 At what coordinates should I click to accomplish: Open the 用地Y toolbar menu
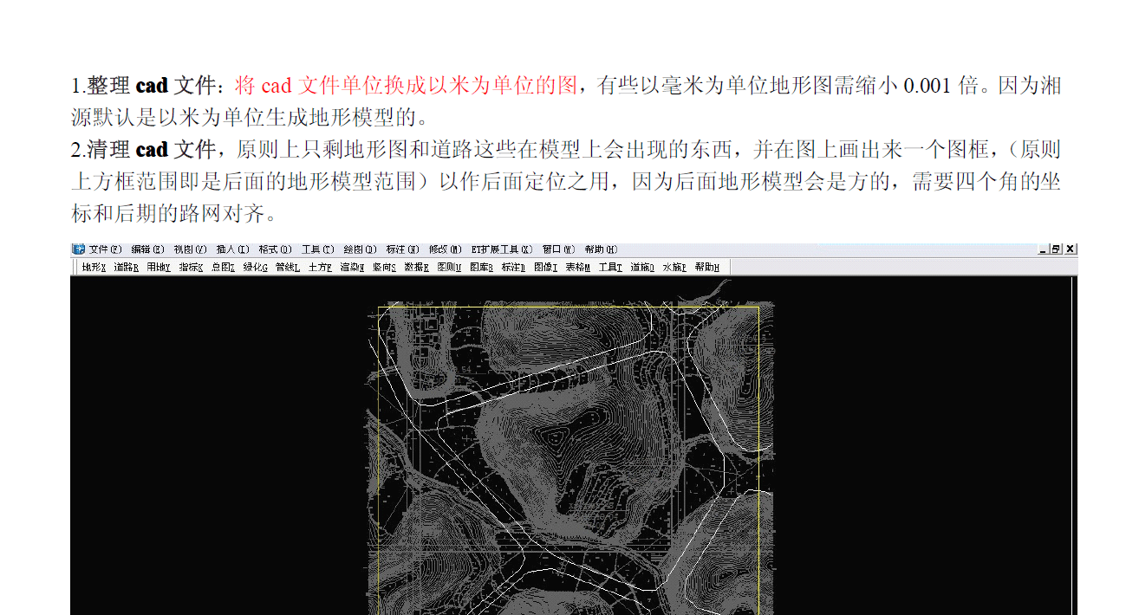pos(159,268)
